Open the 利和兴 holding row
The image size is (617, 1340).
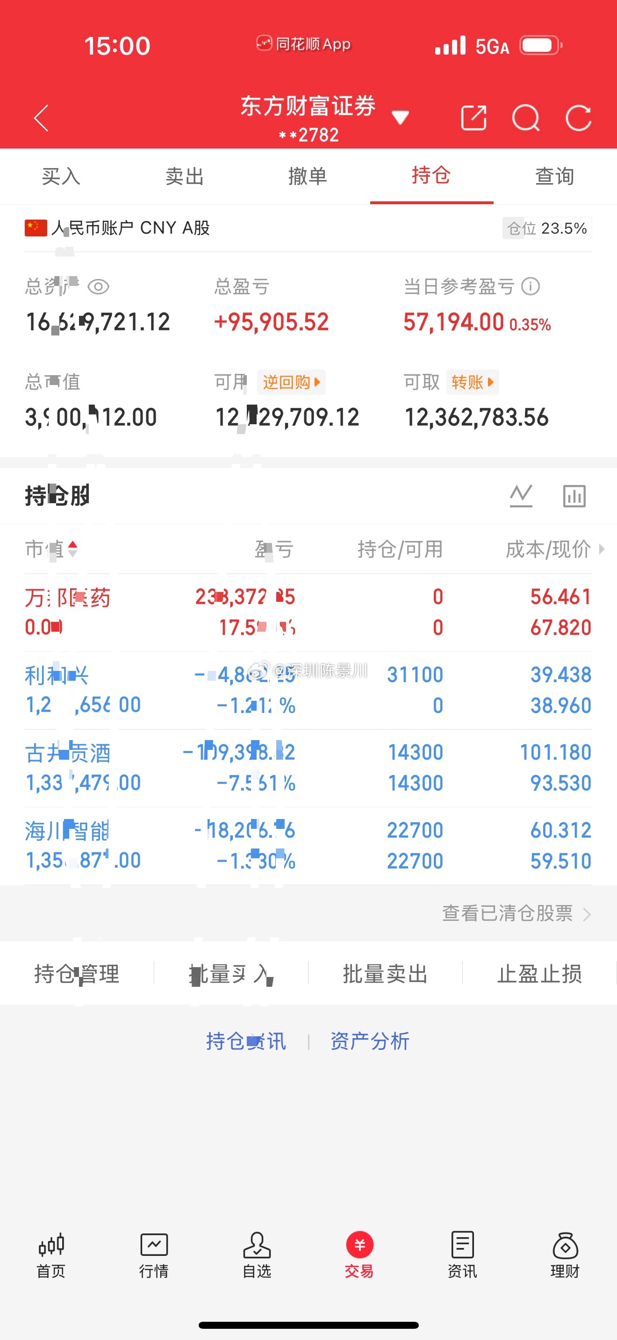tap(308, 690)
